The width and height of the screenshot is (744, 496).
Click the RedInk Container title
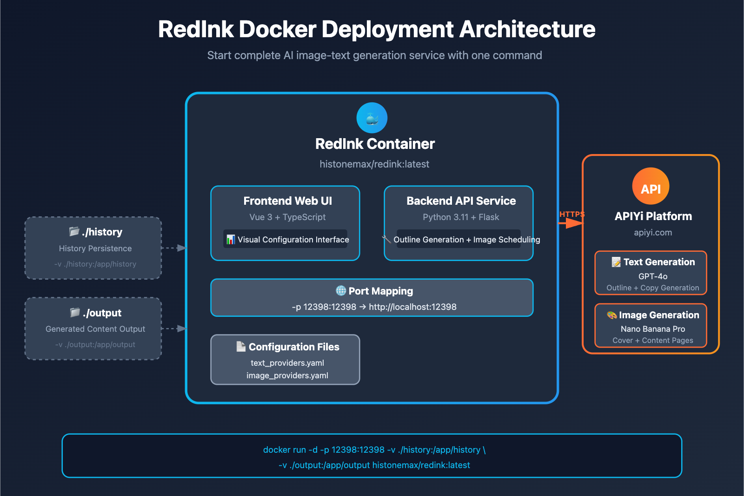375,144
